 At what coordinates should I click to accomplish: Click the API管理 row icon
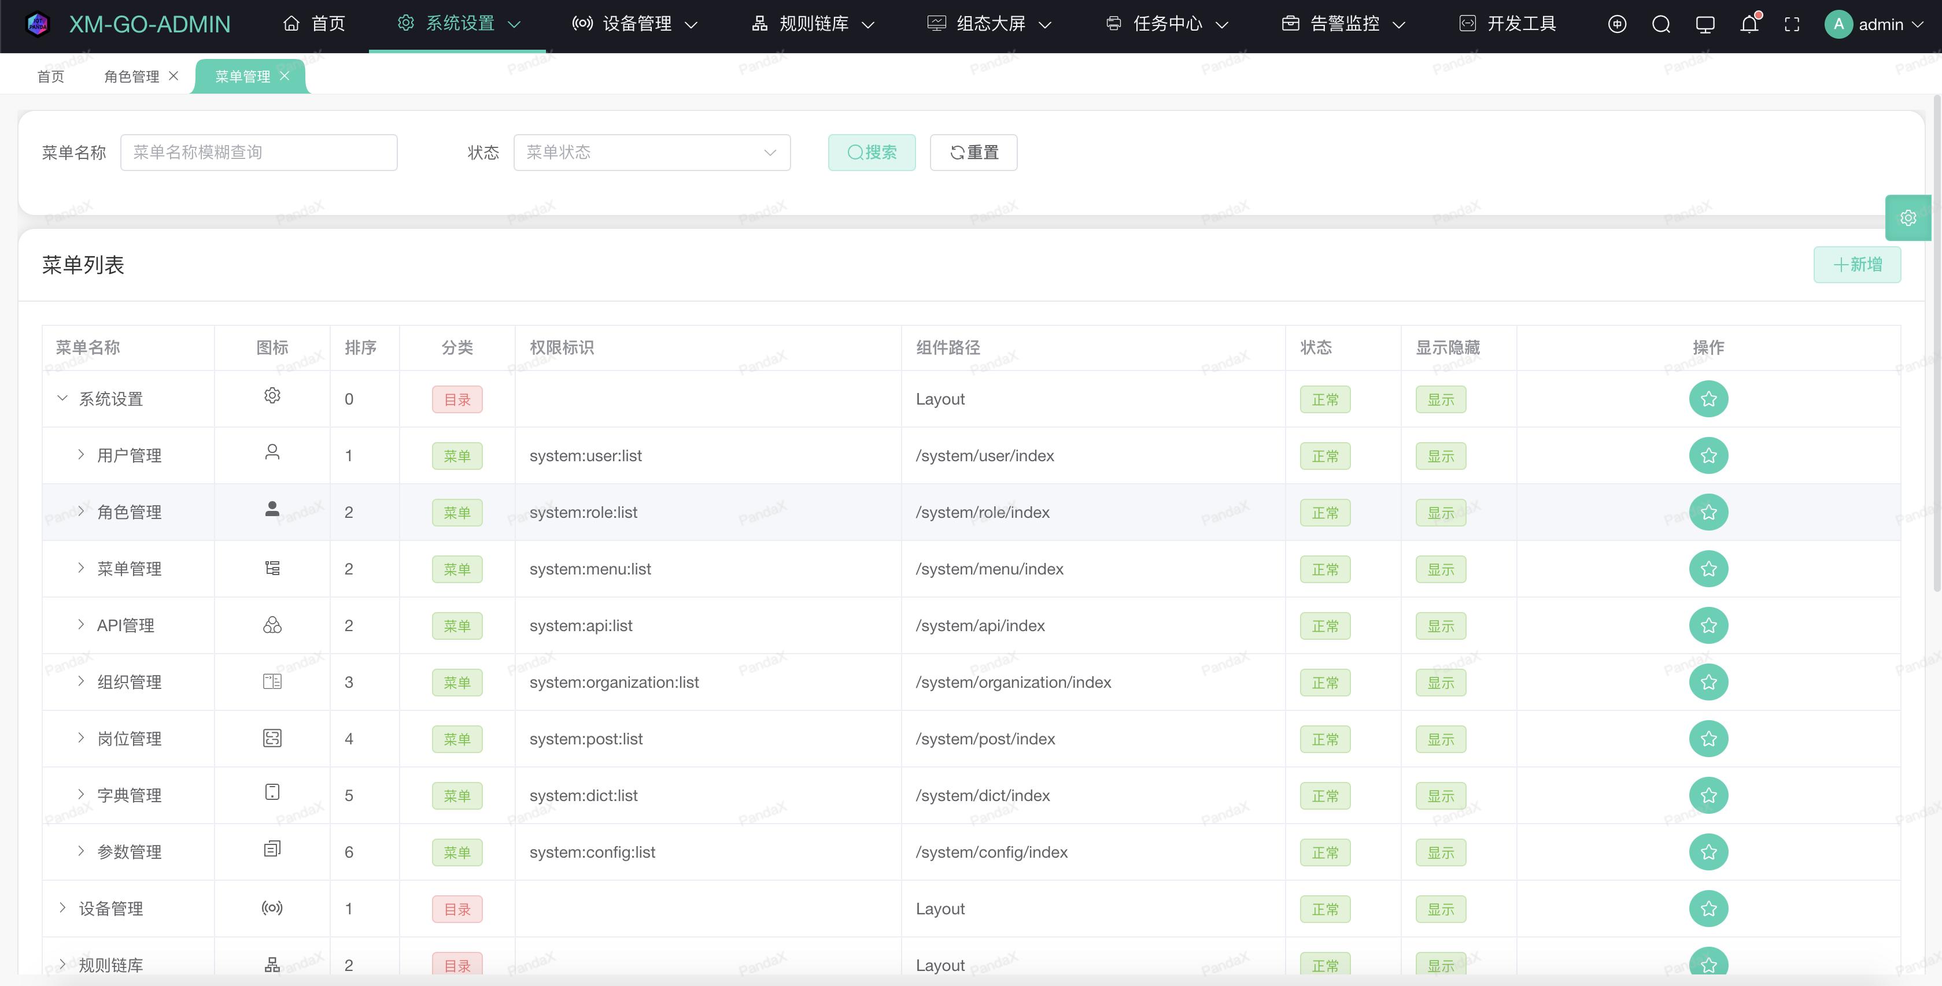click(272, 624)
